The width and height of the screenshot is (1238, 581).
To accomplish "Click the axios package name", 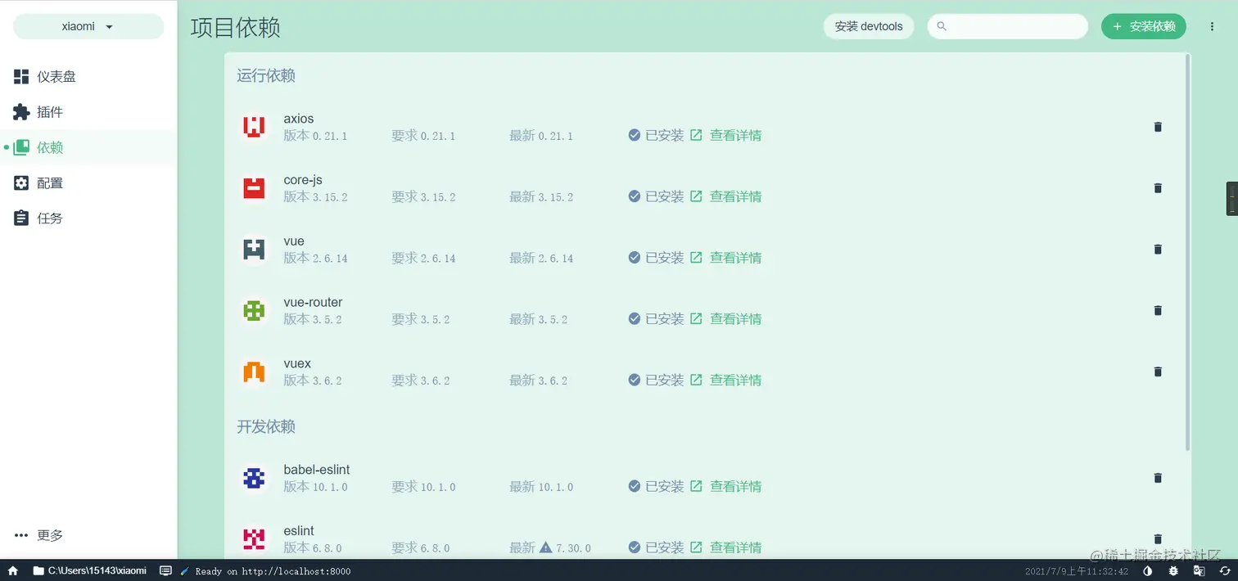I will coord(299,119).
